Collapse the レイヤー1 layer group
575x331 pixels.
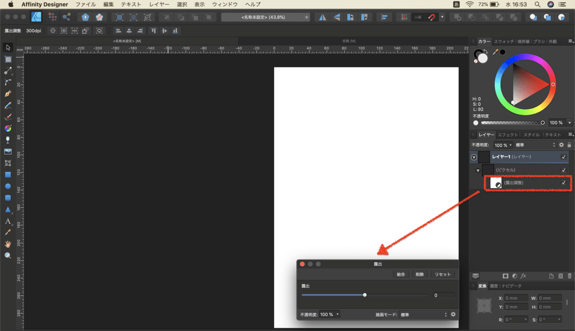[474, 157]
